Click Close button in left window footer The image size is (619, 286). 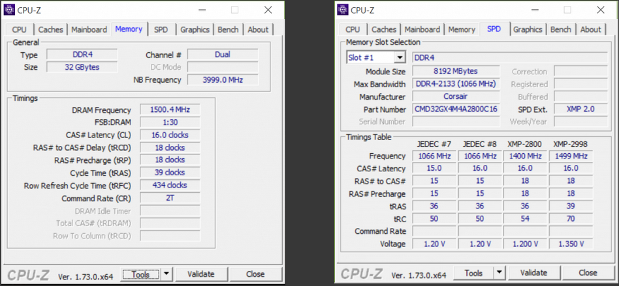tap(255, 274)
